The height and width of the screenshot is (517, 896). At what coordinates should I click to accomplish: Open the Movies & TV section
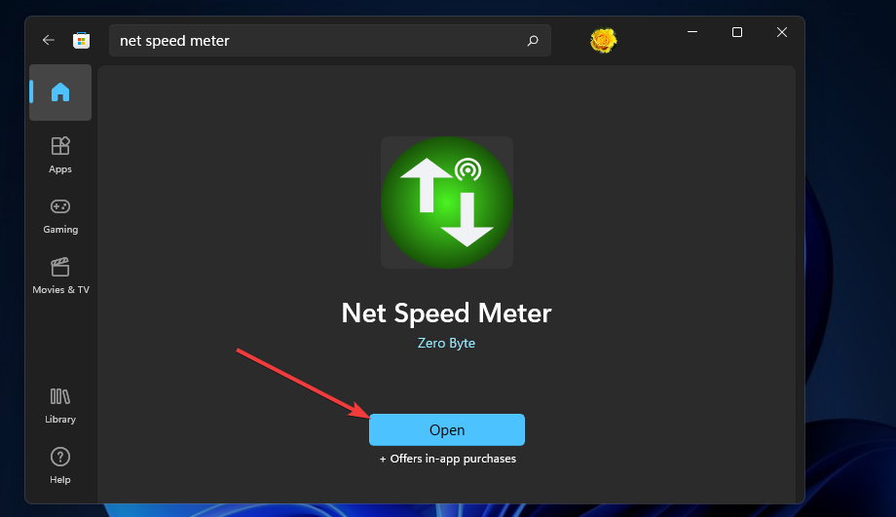pos(60,276)
